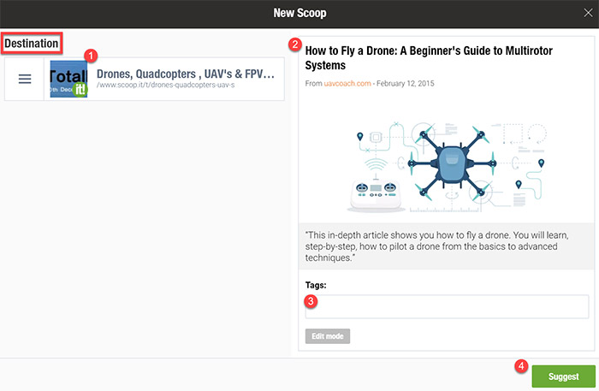Click the red number 4 annotation marker

519,365
